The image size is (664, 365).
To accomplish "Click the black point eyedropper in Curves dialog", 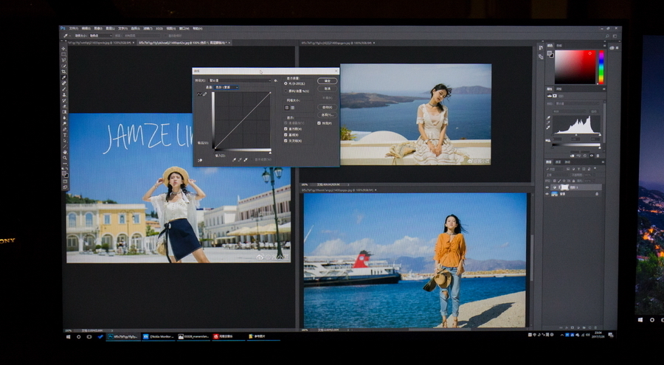I will (x=234, y=159).
